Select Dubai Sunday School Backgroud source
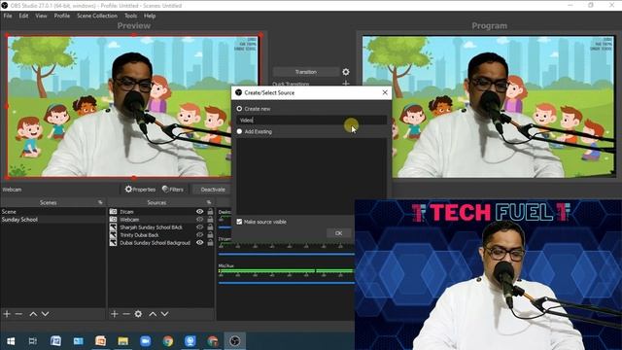The width and height of the screenshot is (622, 350). click(x=155, y=242)
